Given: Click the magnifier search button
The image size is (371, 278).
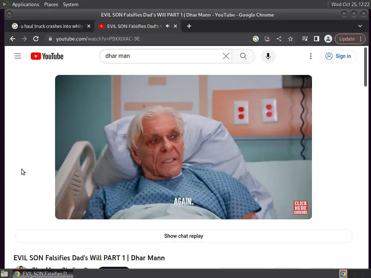Looking at the screenshot, I should coord(243,56).
